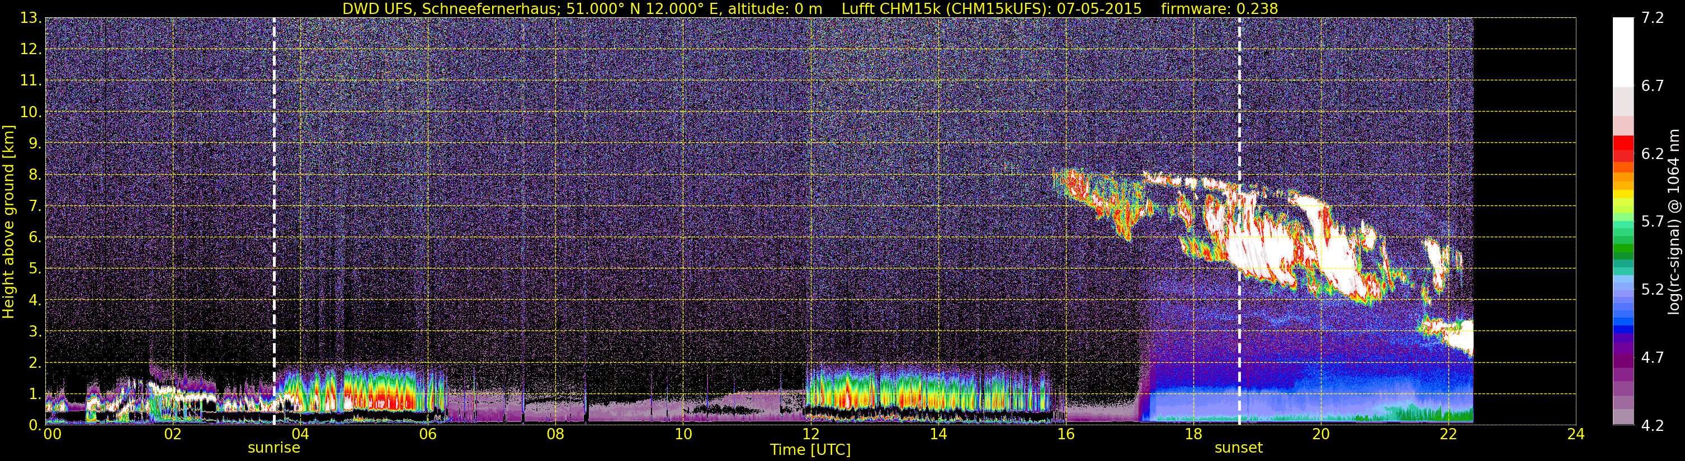Click the height axis tick label "9"
This screenshot has width=1685, height=461.
tap(35, 143)
